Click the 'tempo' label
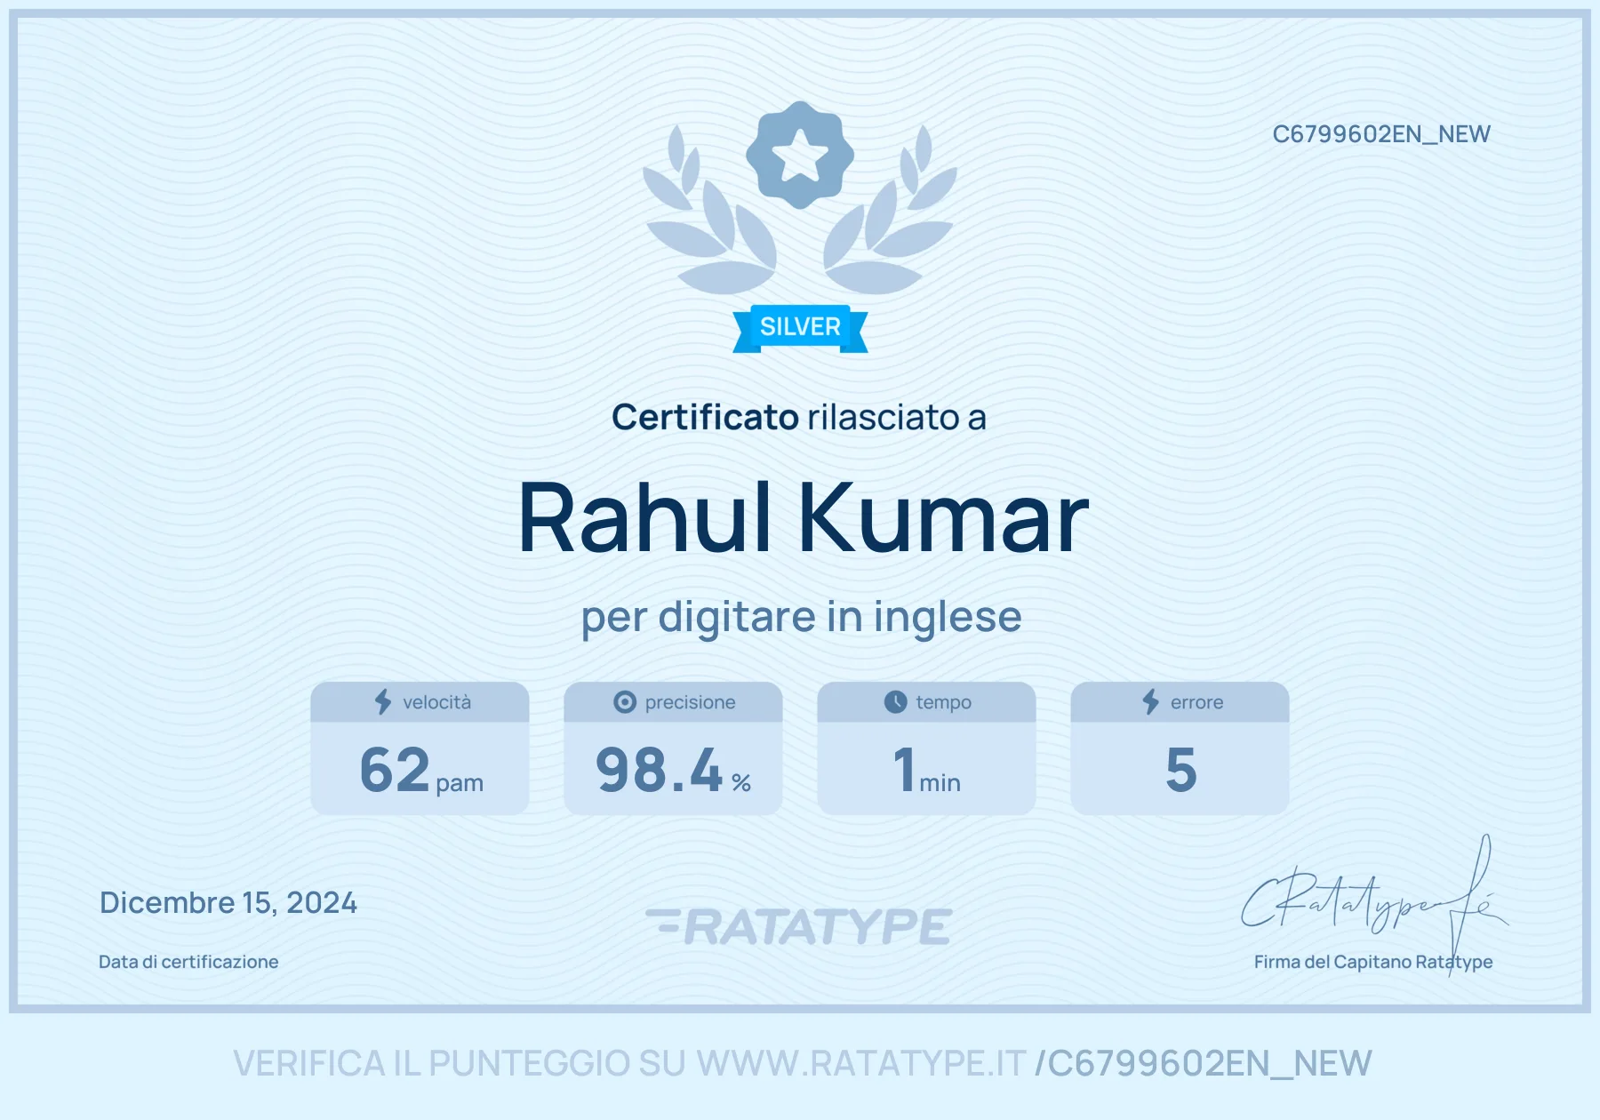This screenshot has height=1120, width=1600. coord(943,702)
